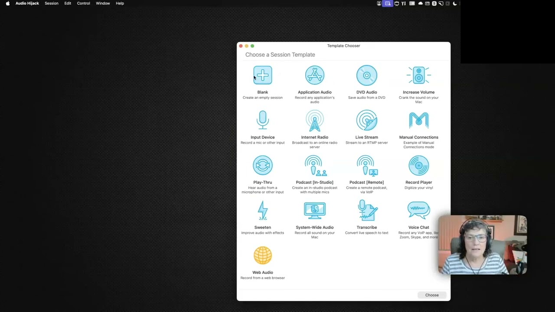Screen dimensions: 555x312
Task: Choose the DVD Audio disc icon
Action: pyautogui.click(x=367, y=75)
